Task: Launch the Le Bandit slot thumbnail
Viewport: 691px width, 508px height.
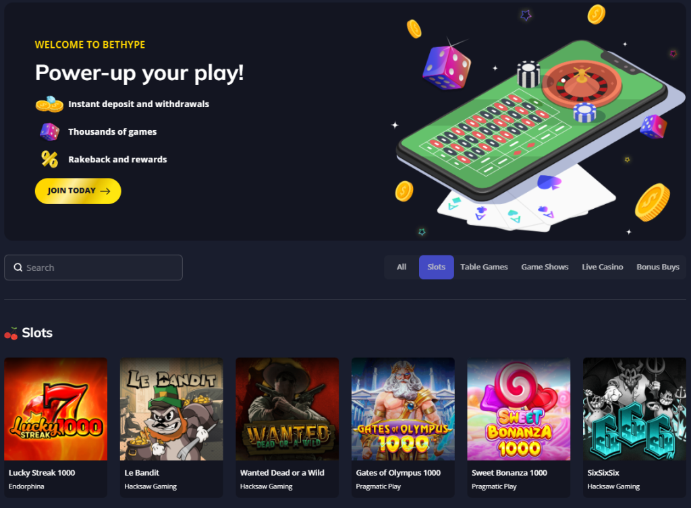Action: tap(171, 409)
